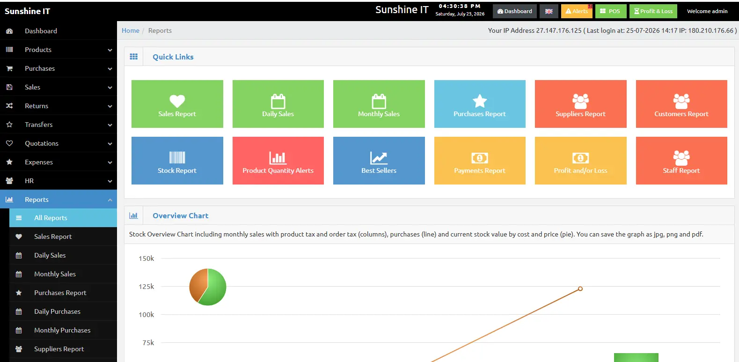The height and width of the screenshot is (362, 739).
Task: Expand the Transfers menu chevron
Action: pos(110,125)
